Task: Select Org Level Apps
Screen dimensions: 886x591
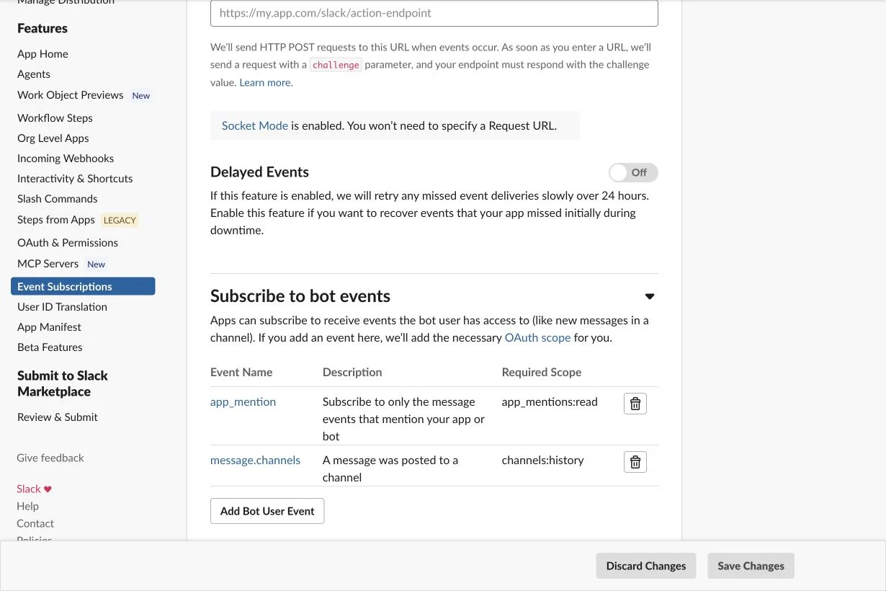Action: click(53, 138)
